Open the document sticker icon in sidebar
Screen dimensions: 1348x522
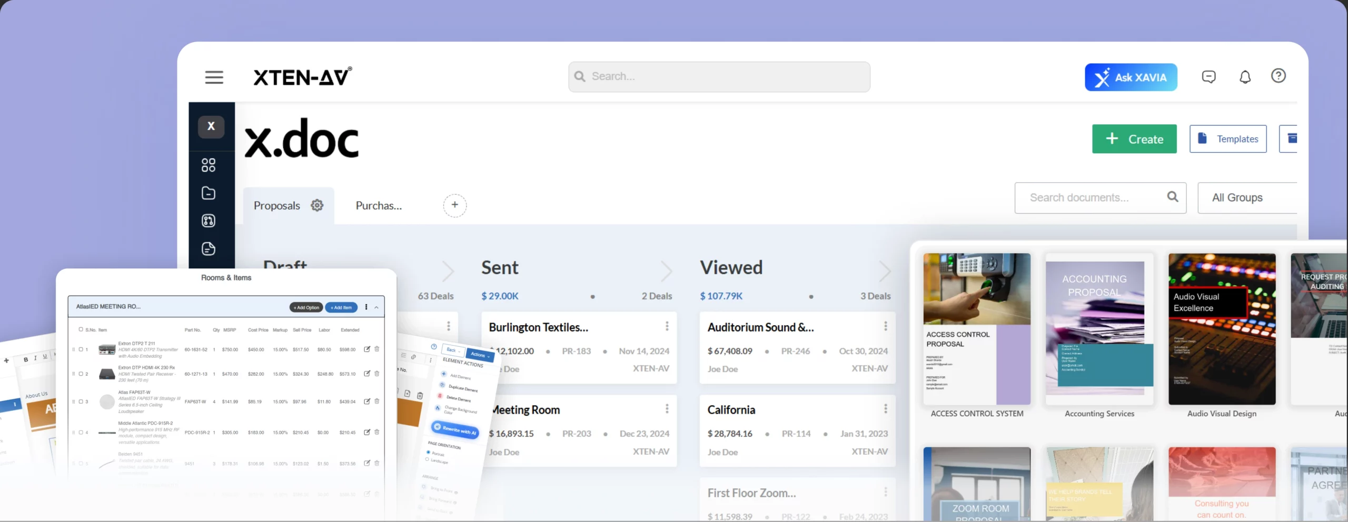coord(209,248)
